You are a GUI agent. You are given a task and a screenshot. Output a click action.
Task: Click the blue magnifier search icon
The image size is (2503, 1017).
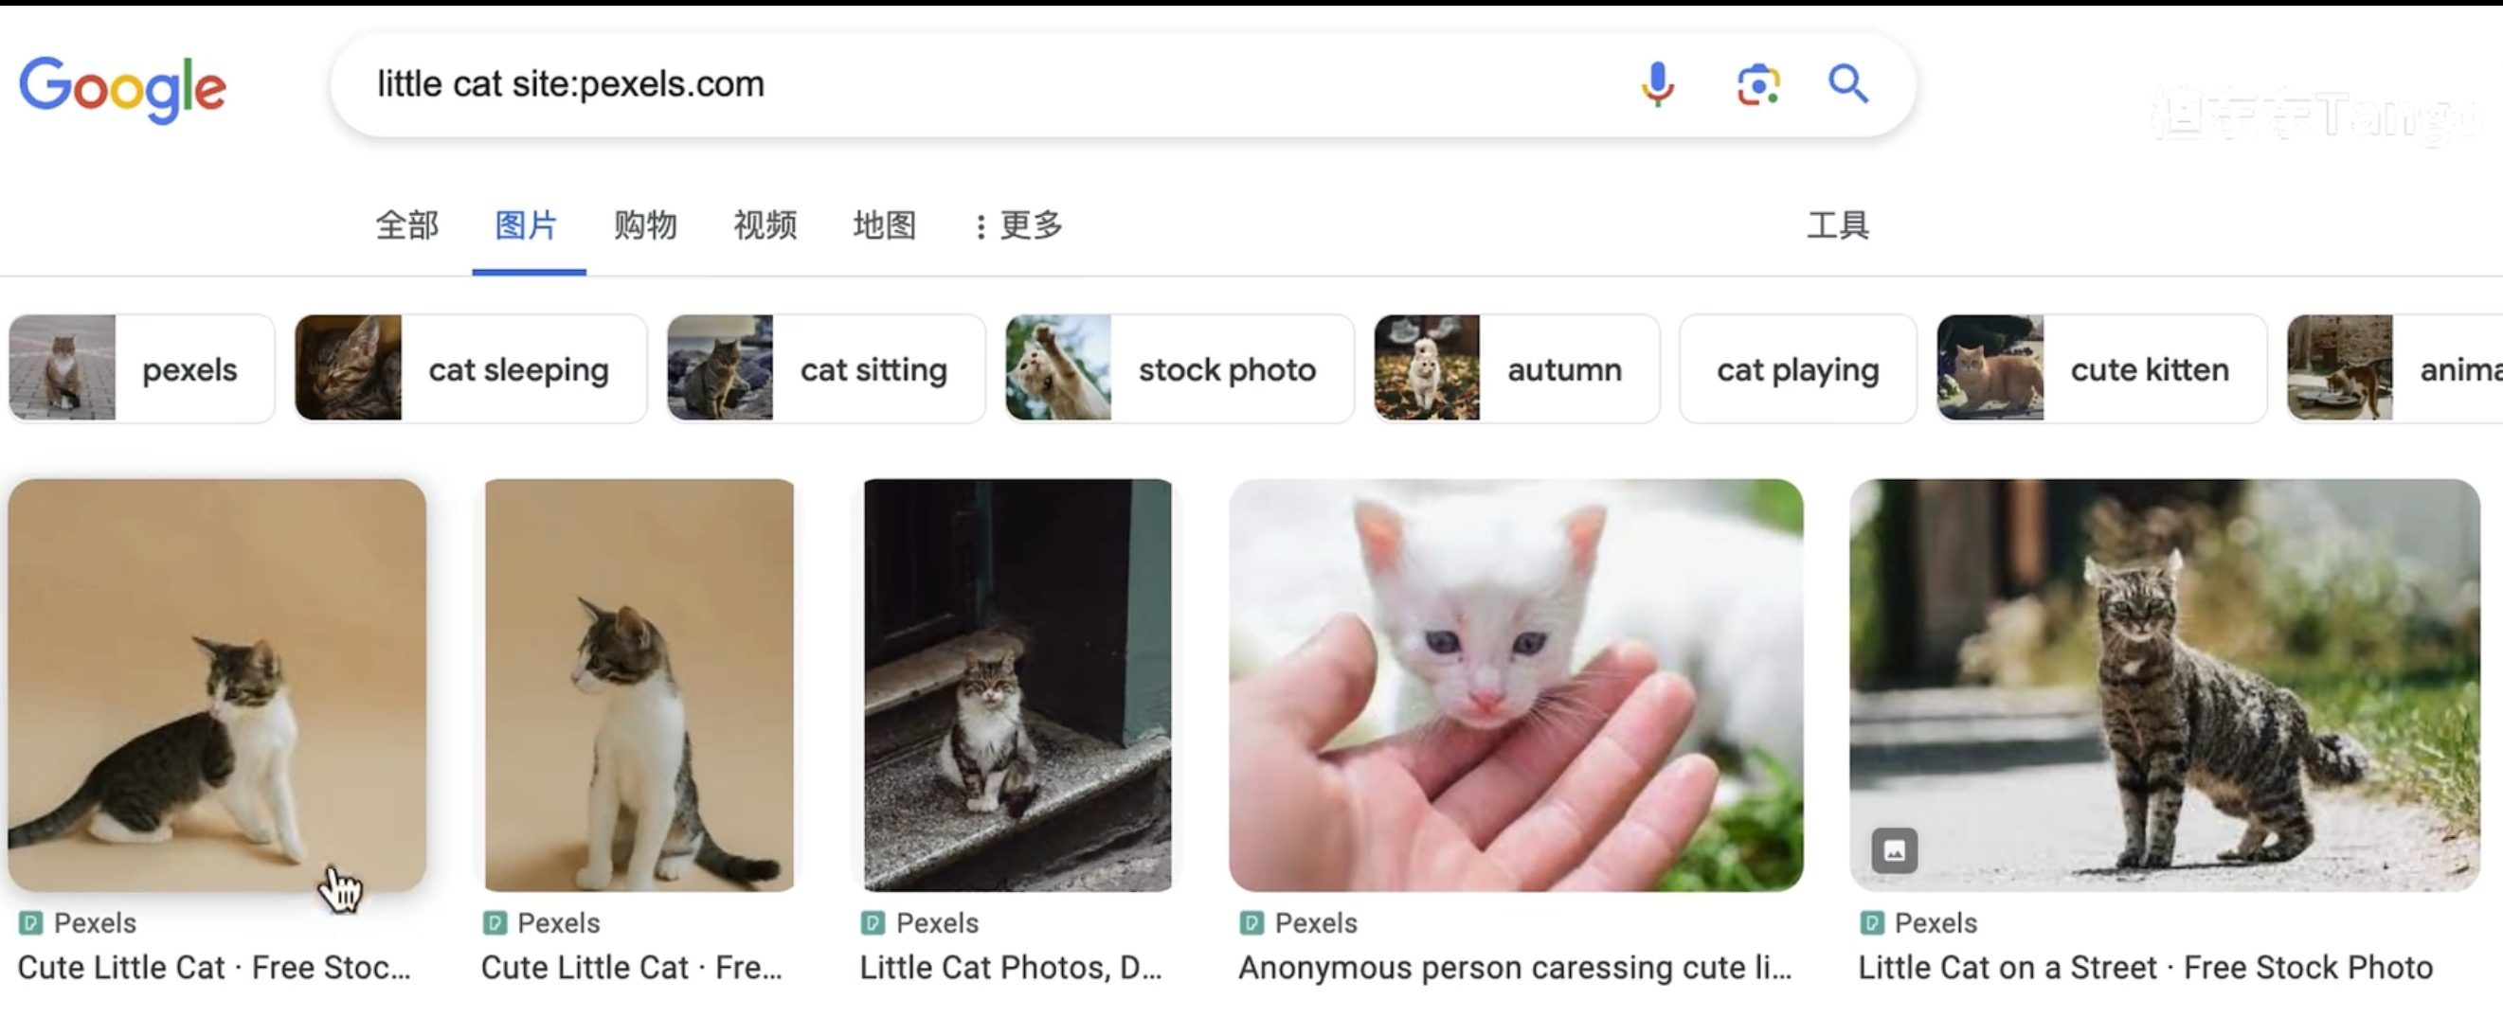point(1847,83)
